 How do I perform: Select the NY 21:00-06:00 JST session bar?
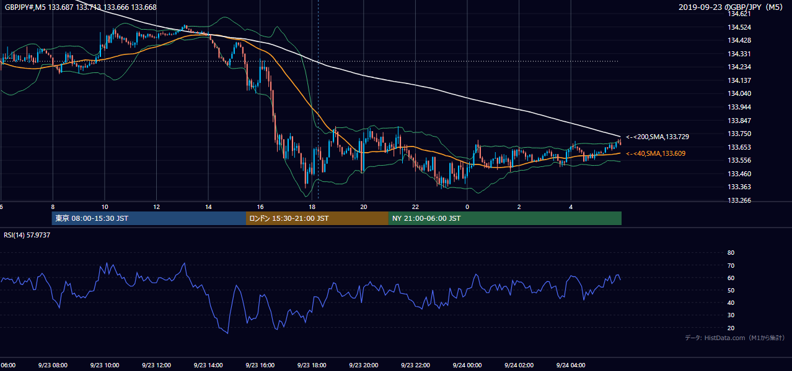505,218
